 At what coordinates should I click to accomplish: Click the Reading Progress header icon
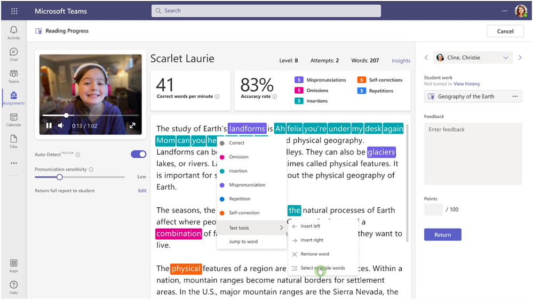pyautogui.click(x=39, y=31)
